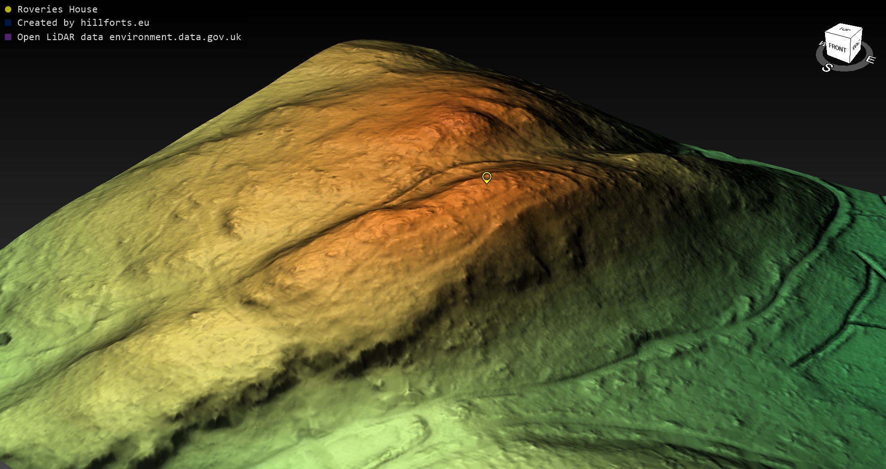This screenshot has width=886, height=469.
Task: Switch to the RIGHT face of the view cube
Action: click(x=856, y=45)
